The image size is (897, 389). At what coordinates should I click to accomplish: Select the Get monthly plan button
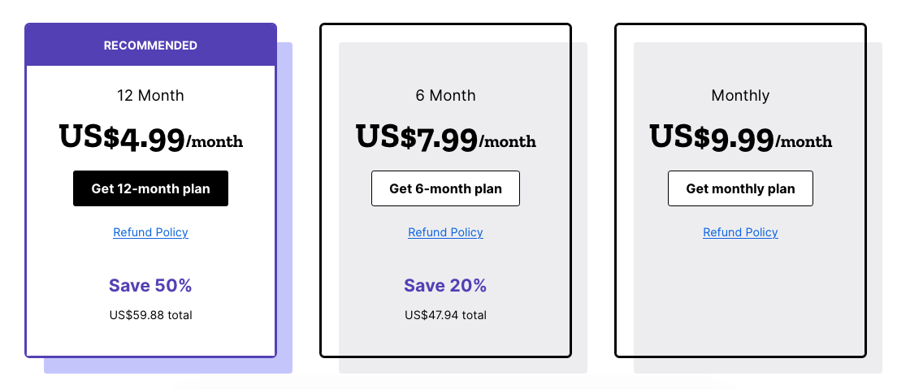pyautogui.click(x=740, y=188)
